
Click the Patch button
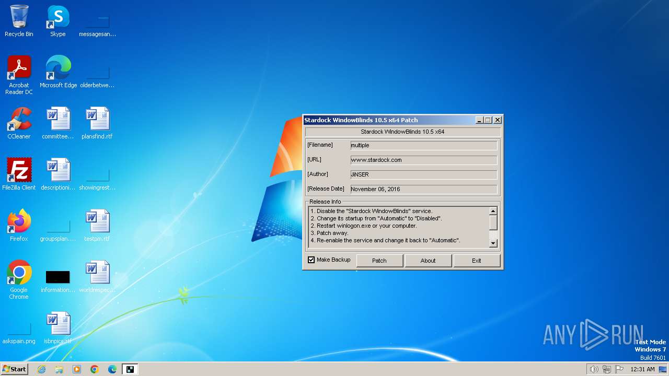click(x=379, y=261)
